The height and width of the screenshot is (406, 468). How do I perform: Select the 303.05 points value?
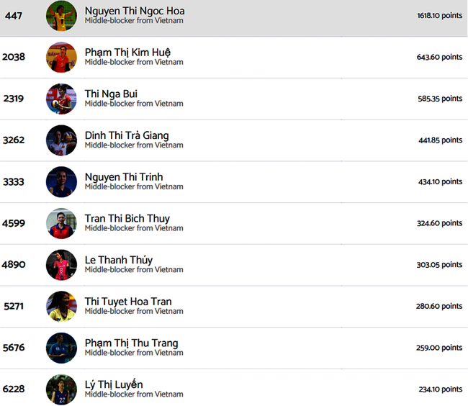coord(439,265)
